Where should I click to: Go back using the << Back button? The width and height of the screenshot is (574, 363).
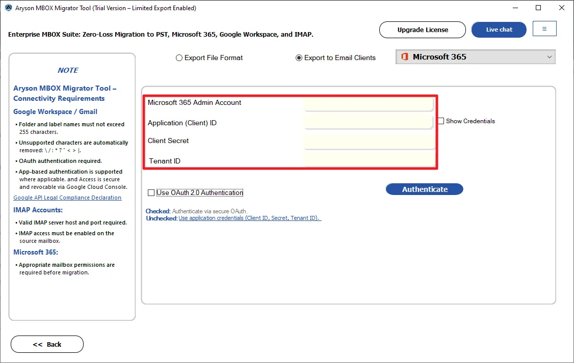(x=47, y=344)
